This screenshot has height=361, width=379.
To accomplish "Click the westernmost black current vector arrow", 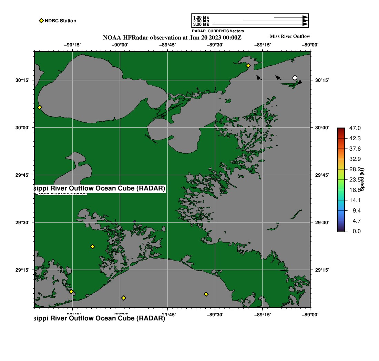I will (x=259, y=78).
